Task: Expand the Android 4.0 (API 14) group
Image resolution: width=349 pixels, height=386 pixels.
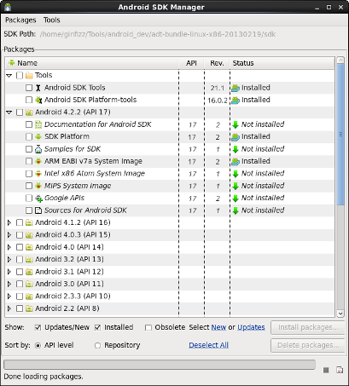Action: coord(9,247)
